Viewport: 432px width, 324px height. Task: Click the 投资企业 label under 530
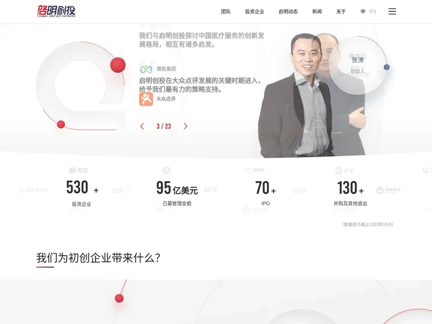point(82,204)
